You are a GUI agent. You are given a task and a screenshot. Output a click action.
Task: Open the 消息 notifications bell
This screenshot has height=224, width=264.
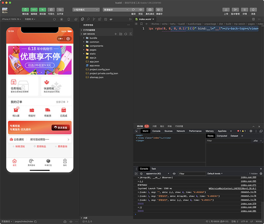(253, 10)
